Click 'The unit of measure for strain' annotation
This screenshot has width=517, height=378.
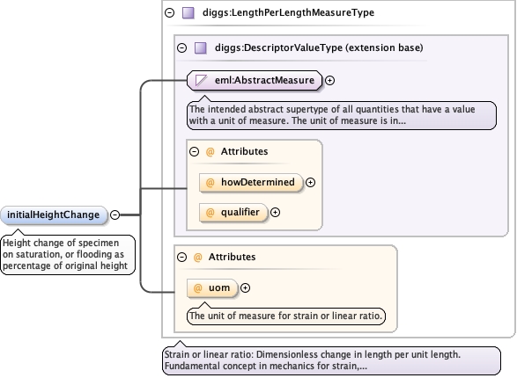286,316
